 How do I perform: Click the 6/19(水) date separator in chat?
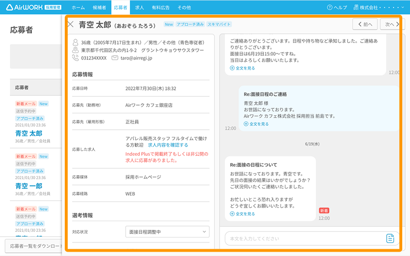click(x=312, y=144)
